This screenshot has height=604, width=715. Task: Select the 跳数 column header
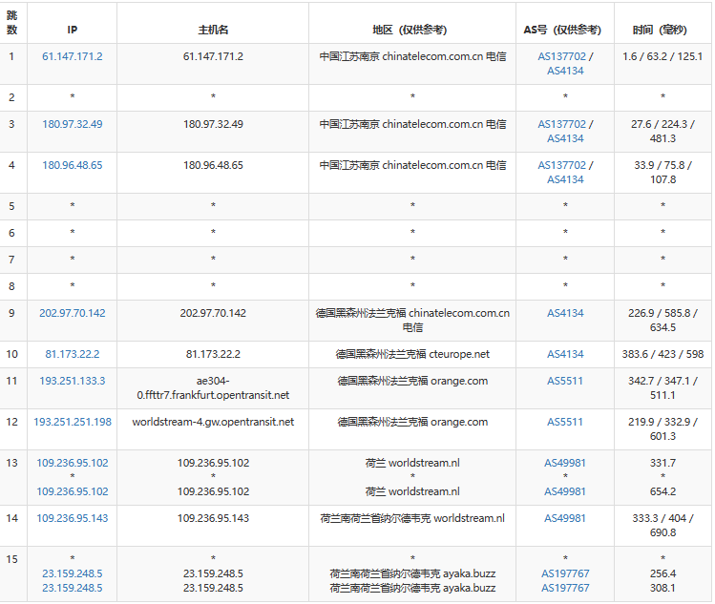[12, 23]
